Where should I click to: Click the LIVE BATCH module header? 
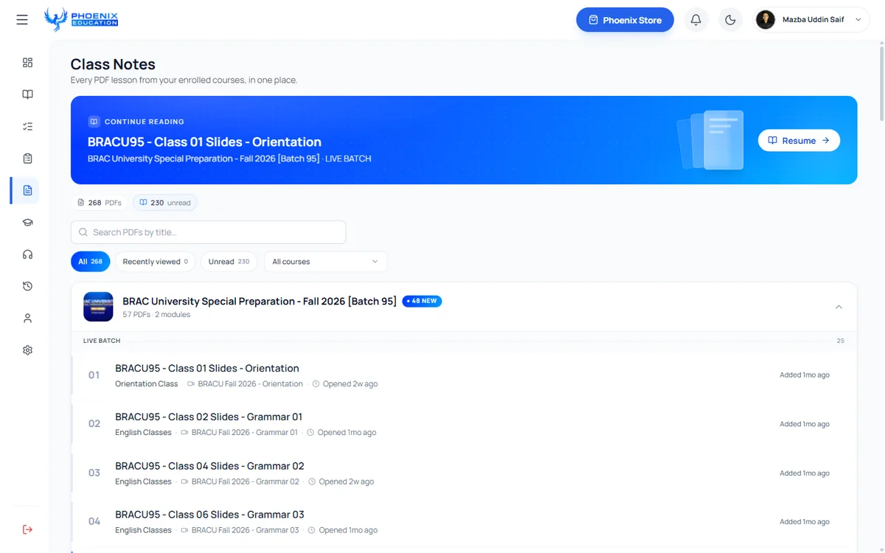102,341
